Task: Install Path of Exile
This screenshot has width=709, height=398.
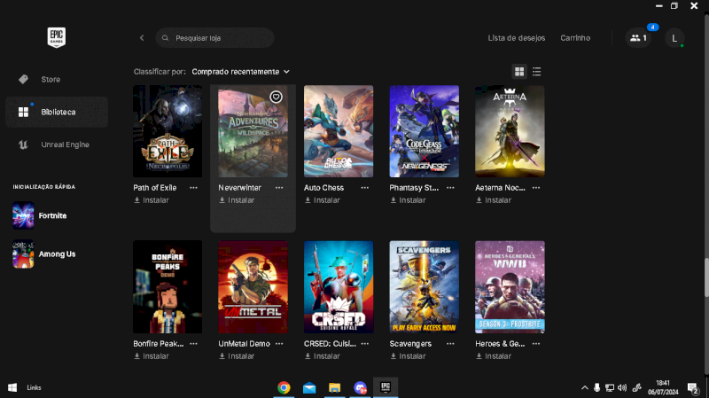Action: [151, 200]
